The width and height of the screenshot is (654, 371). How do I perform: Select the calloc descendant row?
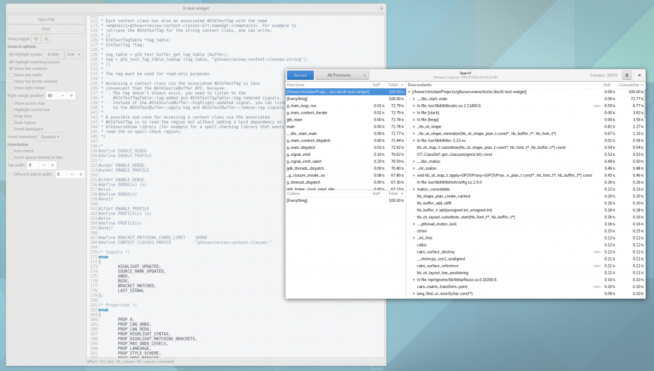point(526,245)
